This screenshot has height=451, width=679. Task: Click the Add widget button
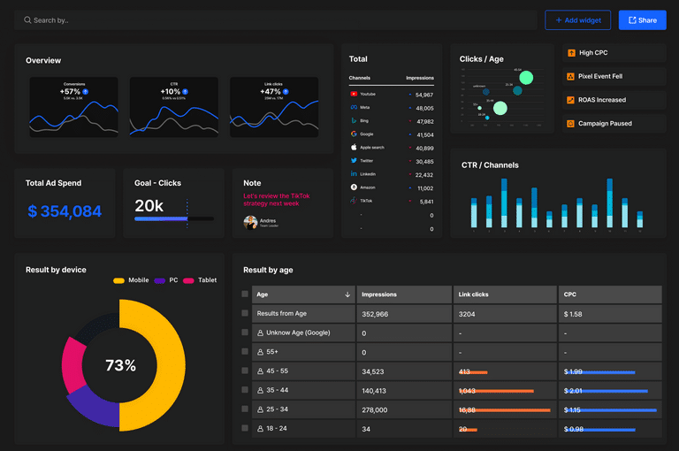(x=577, y=20)
